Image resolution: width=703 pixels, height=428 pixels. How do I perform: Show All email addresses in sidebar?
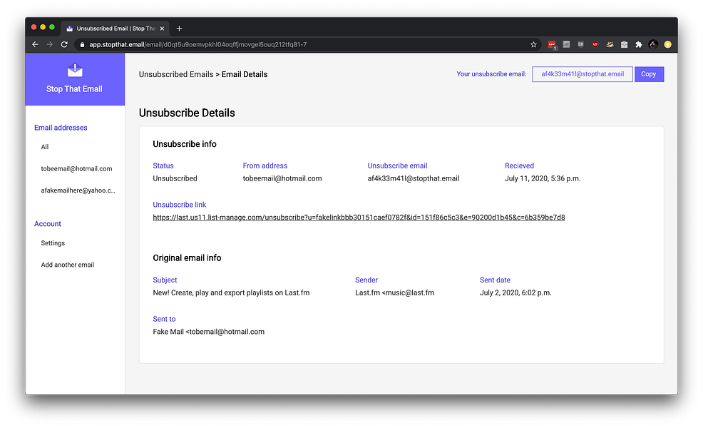tap(45, 147)
